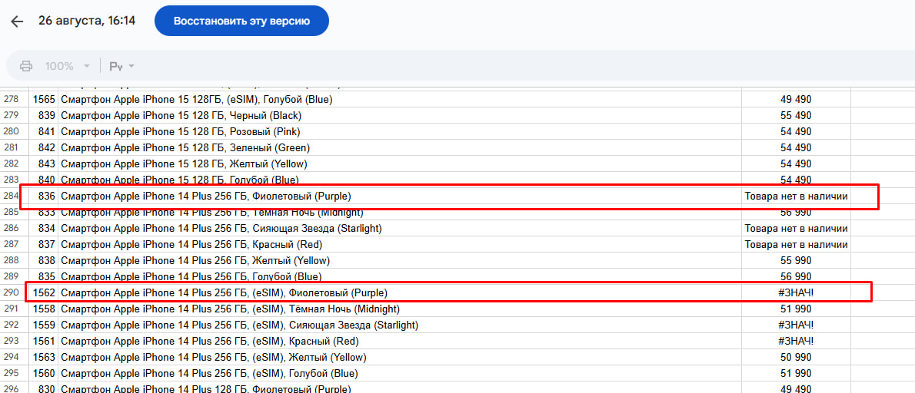Click the cell with ID 1558
The height and width of the screenshot is (393, 915).
pyautogui.click(x=44, y=309)
